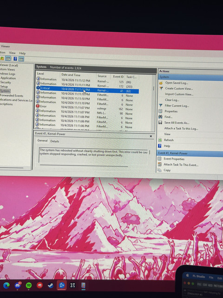Close the Event 41 preview pane

(x=151, y=136)
